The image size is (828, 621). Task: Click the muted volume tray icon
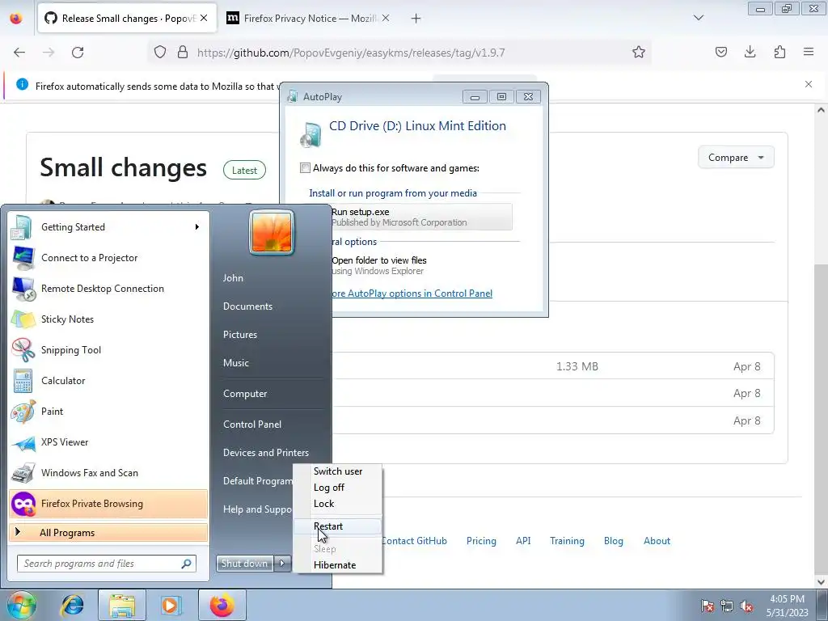click(x=746, y=606)
